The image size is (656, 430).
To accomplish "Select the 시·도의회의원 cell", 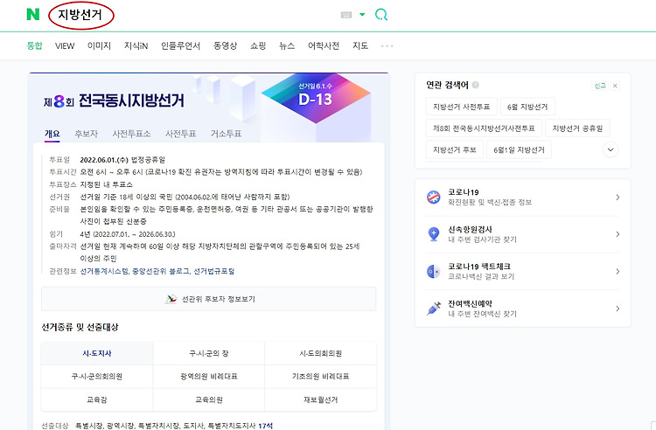I will click(320, 354).
